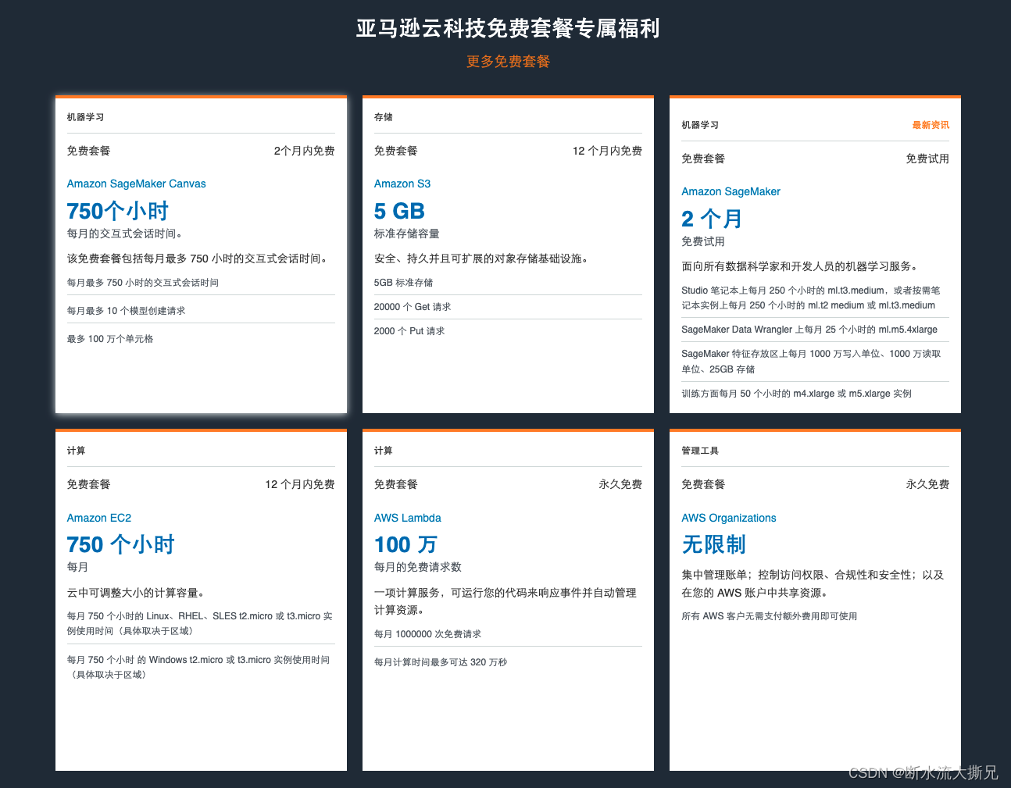1011x788 pixels.
Task: Click the 20000 个 Get 请求 row
Action: [508, 307]
